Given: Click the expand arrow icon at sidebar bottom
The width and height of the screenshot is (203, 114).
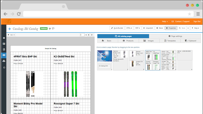Looking at the screenshot, I should click(4, 67).
